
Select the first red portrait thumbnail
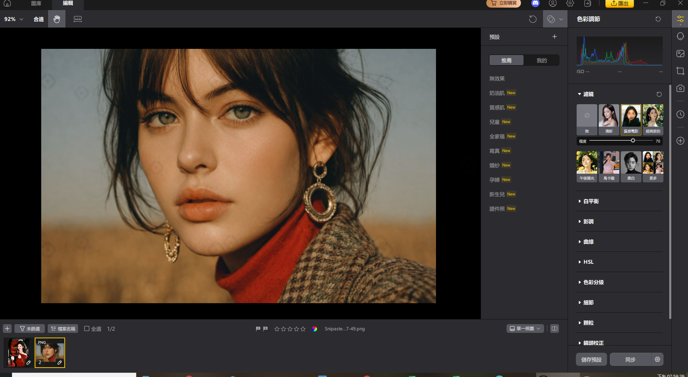click(x=18, y=352)
